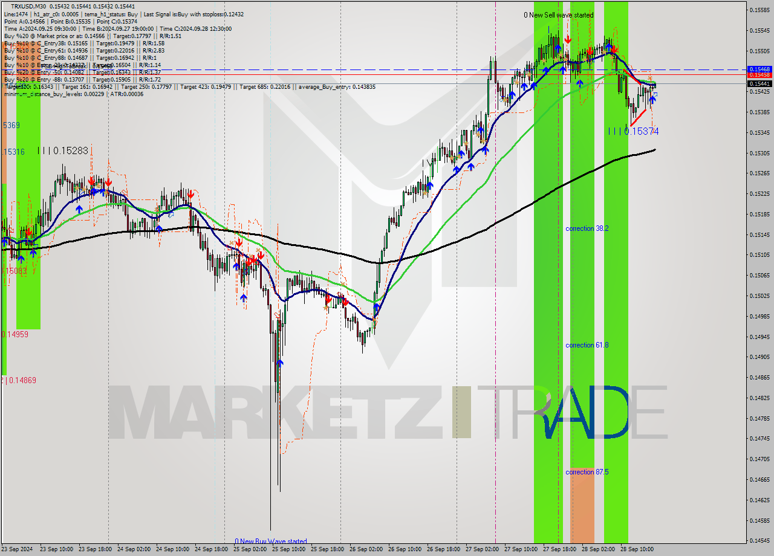Viewport: 774px width, 556px height.
Task: Click the '23 Sep 2024' time axis label
Action: [x=18, y=549]
